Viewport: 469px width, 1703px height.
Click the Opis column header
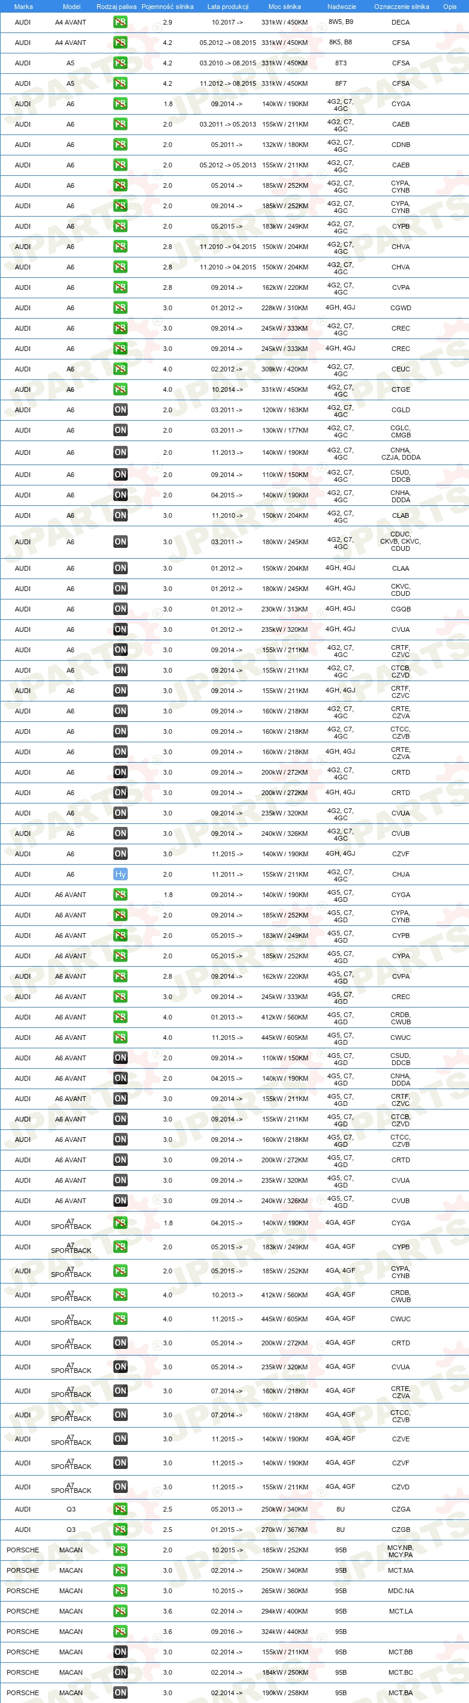[449, 7]
